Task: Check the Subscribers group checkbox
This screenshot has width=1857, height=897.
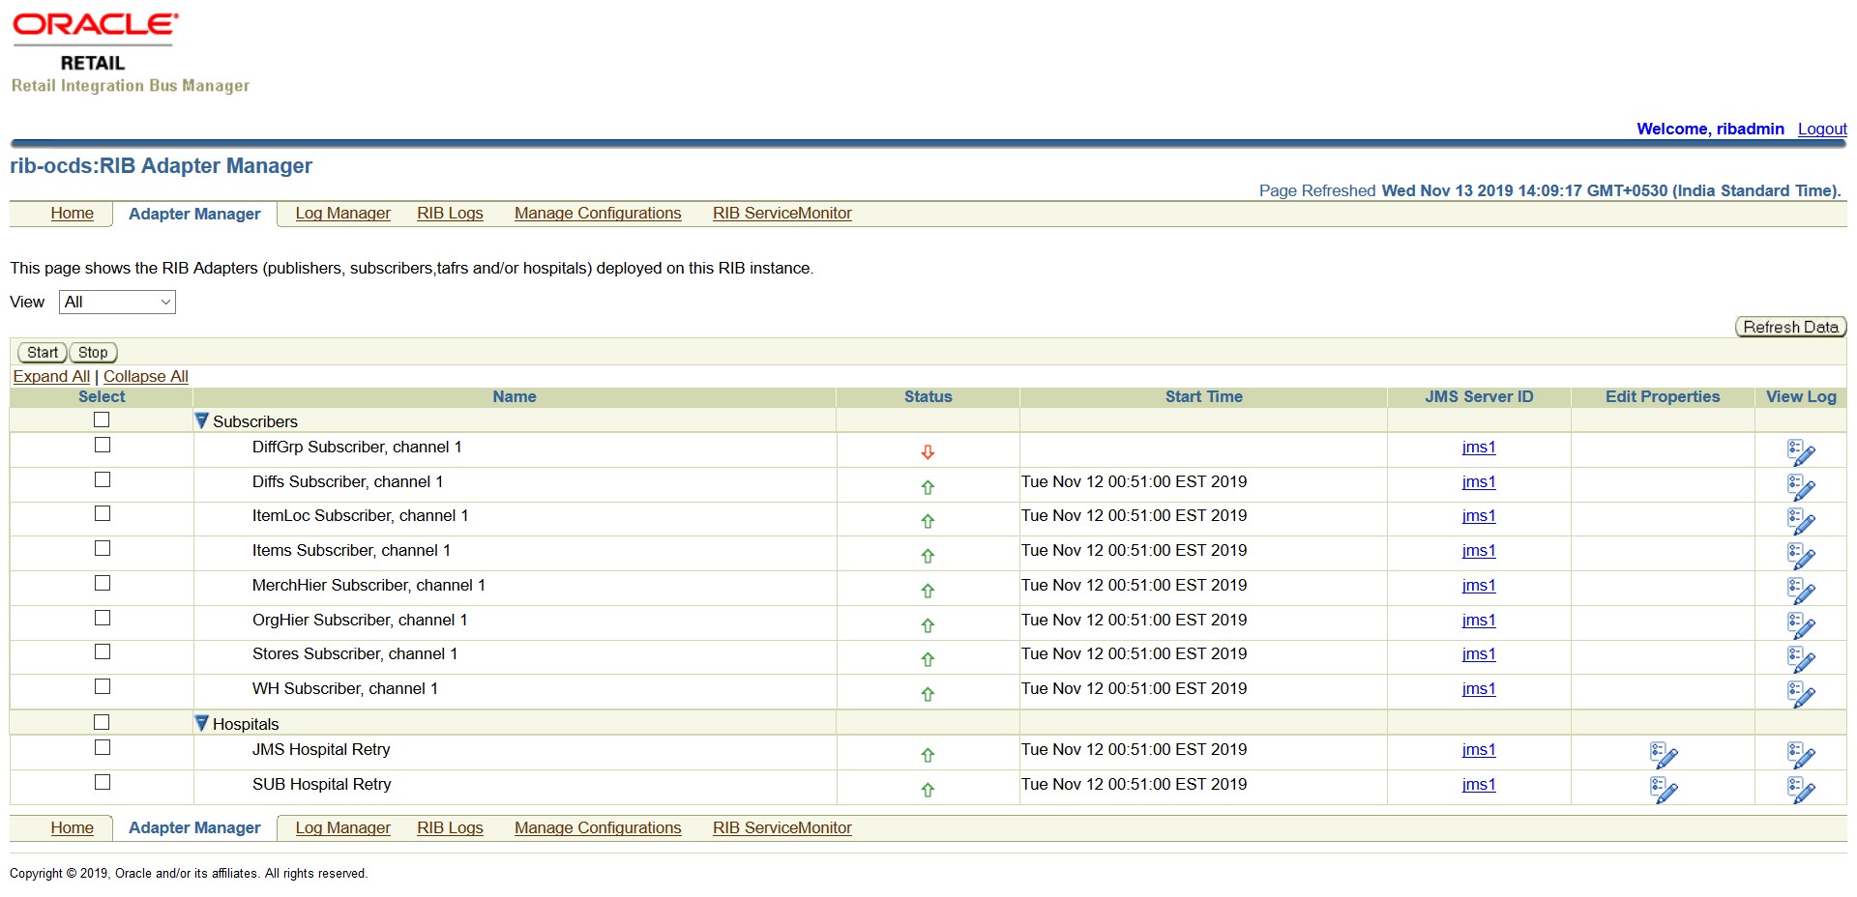Action: click(102, 420)
